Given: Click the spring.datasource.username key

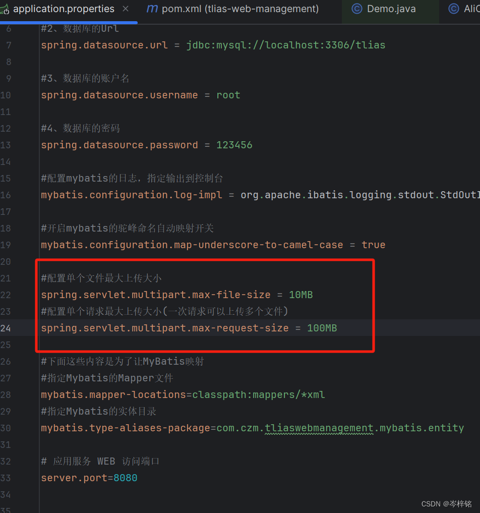Looking at the screenshot, I should [x=119, y=95].
